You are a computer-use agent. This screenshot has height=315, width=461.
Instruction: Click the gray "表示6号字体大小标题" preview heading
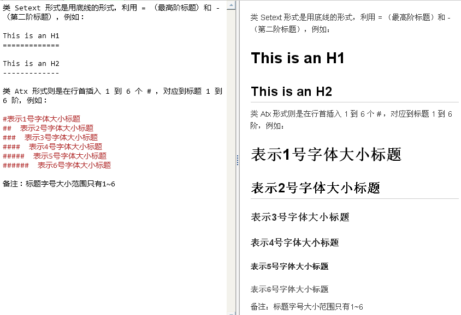[289, 289]
